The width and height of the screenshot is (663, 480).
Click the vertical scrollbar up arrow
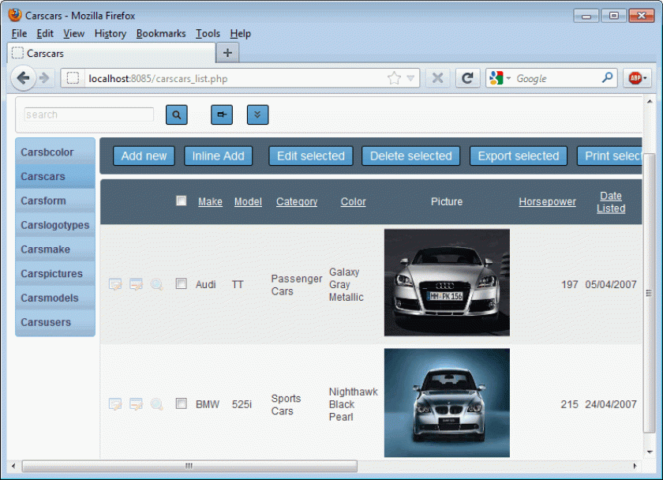tap(650, 102)
